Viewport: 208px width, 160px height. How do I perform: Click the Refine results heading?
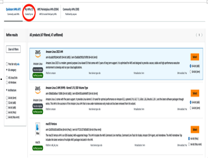(x=12, y=35)
